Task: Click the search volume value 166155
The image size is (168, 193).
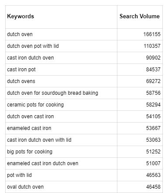Action: tap(152, 34)
